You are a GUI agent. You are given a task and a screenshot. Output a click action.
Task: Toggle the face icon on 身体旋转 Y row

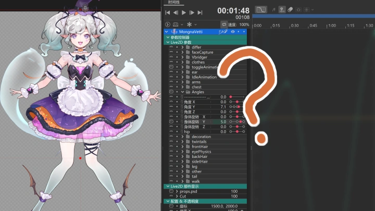[171, 122]
